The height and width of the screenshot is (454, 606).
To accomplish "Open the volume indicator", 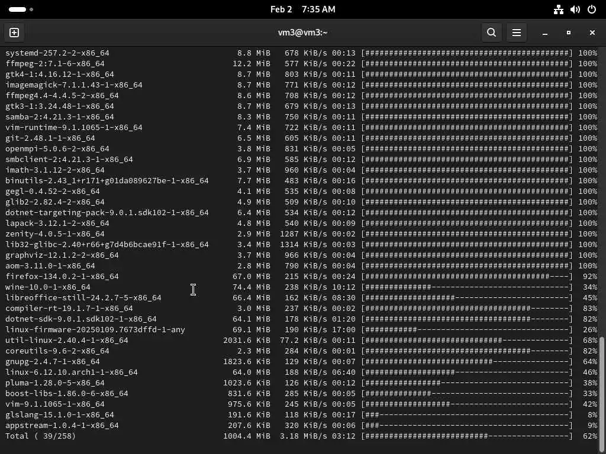I will point(575,9).
